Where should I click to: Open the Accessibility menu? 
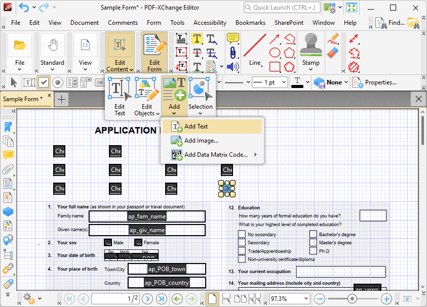pyautogui.click(x=210, y=23)
